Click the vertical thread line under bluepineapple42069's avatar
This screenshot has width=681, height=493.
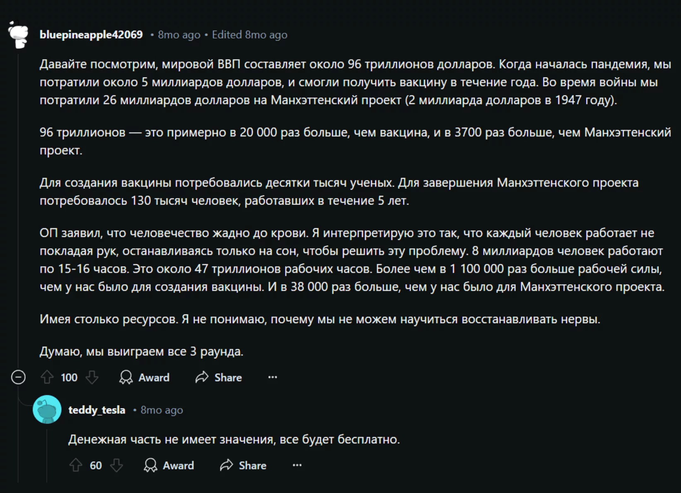tap(18, 207)
